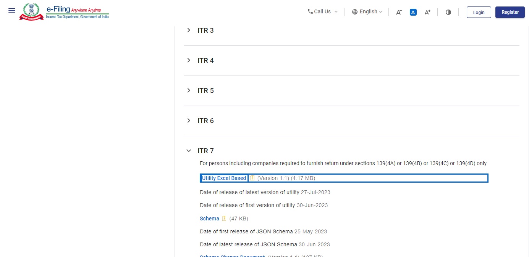529x257 pixels.
Task: Select the default font size A button
Action: click(413, 12)
